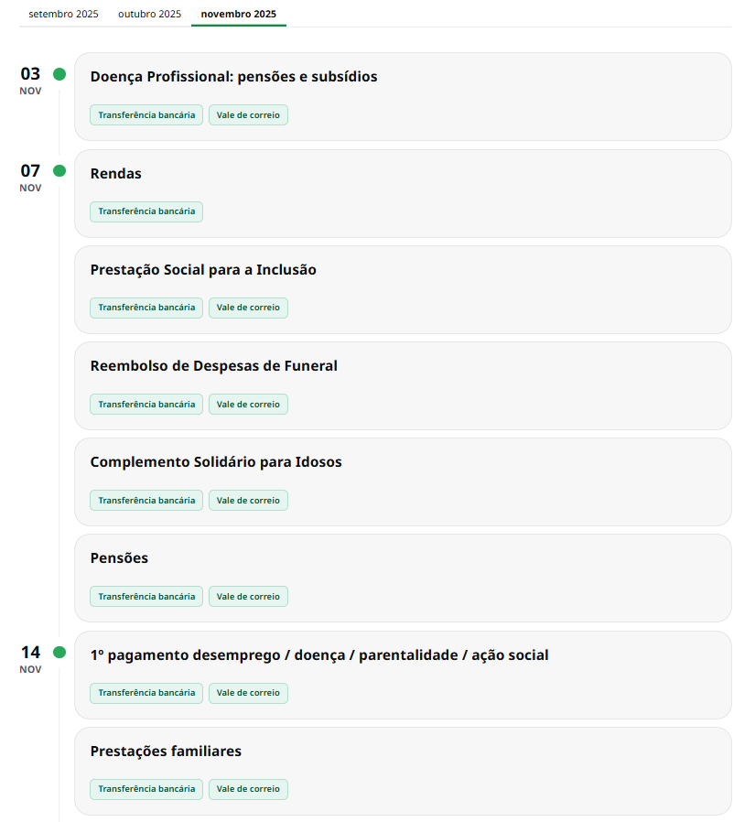Viewport: 755px width, 822px height.
Task: Select the novembro 2025 tab
Action: [238, 14]
